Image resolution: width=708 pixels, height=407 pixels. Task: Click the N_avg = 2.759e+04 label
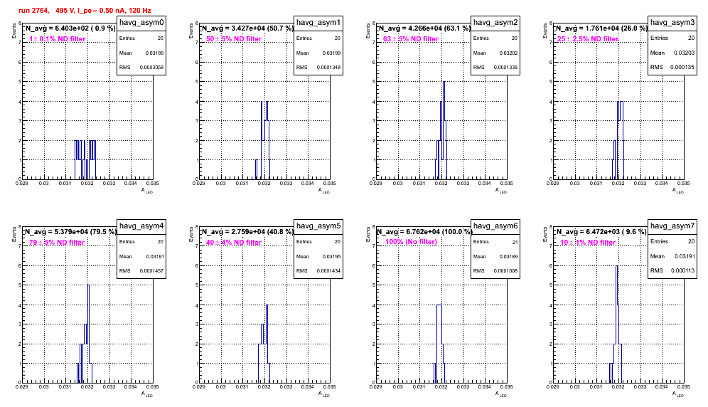(x=247, y=232)
